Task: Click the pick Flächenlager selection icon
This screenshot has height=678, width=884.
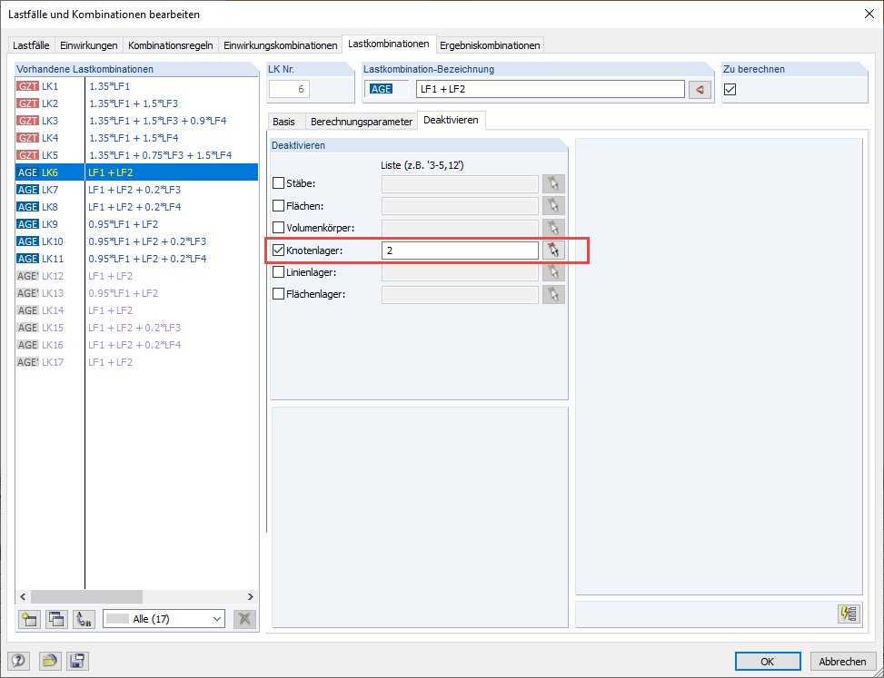Action: pyautogui.click(x=553, y=294)
